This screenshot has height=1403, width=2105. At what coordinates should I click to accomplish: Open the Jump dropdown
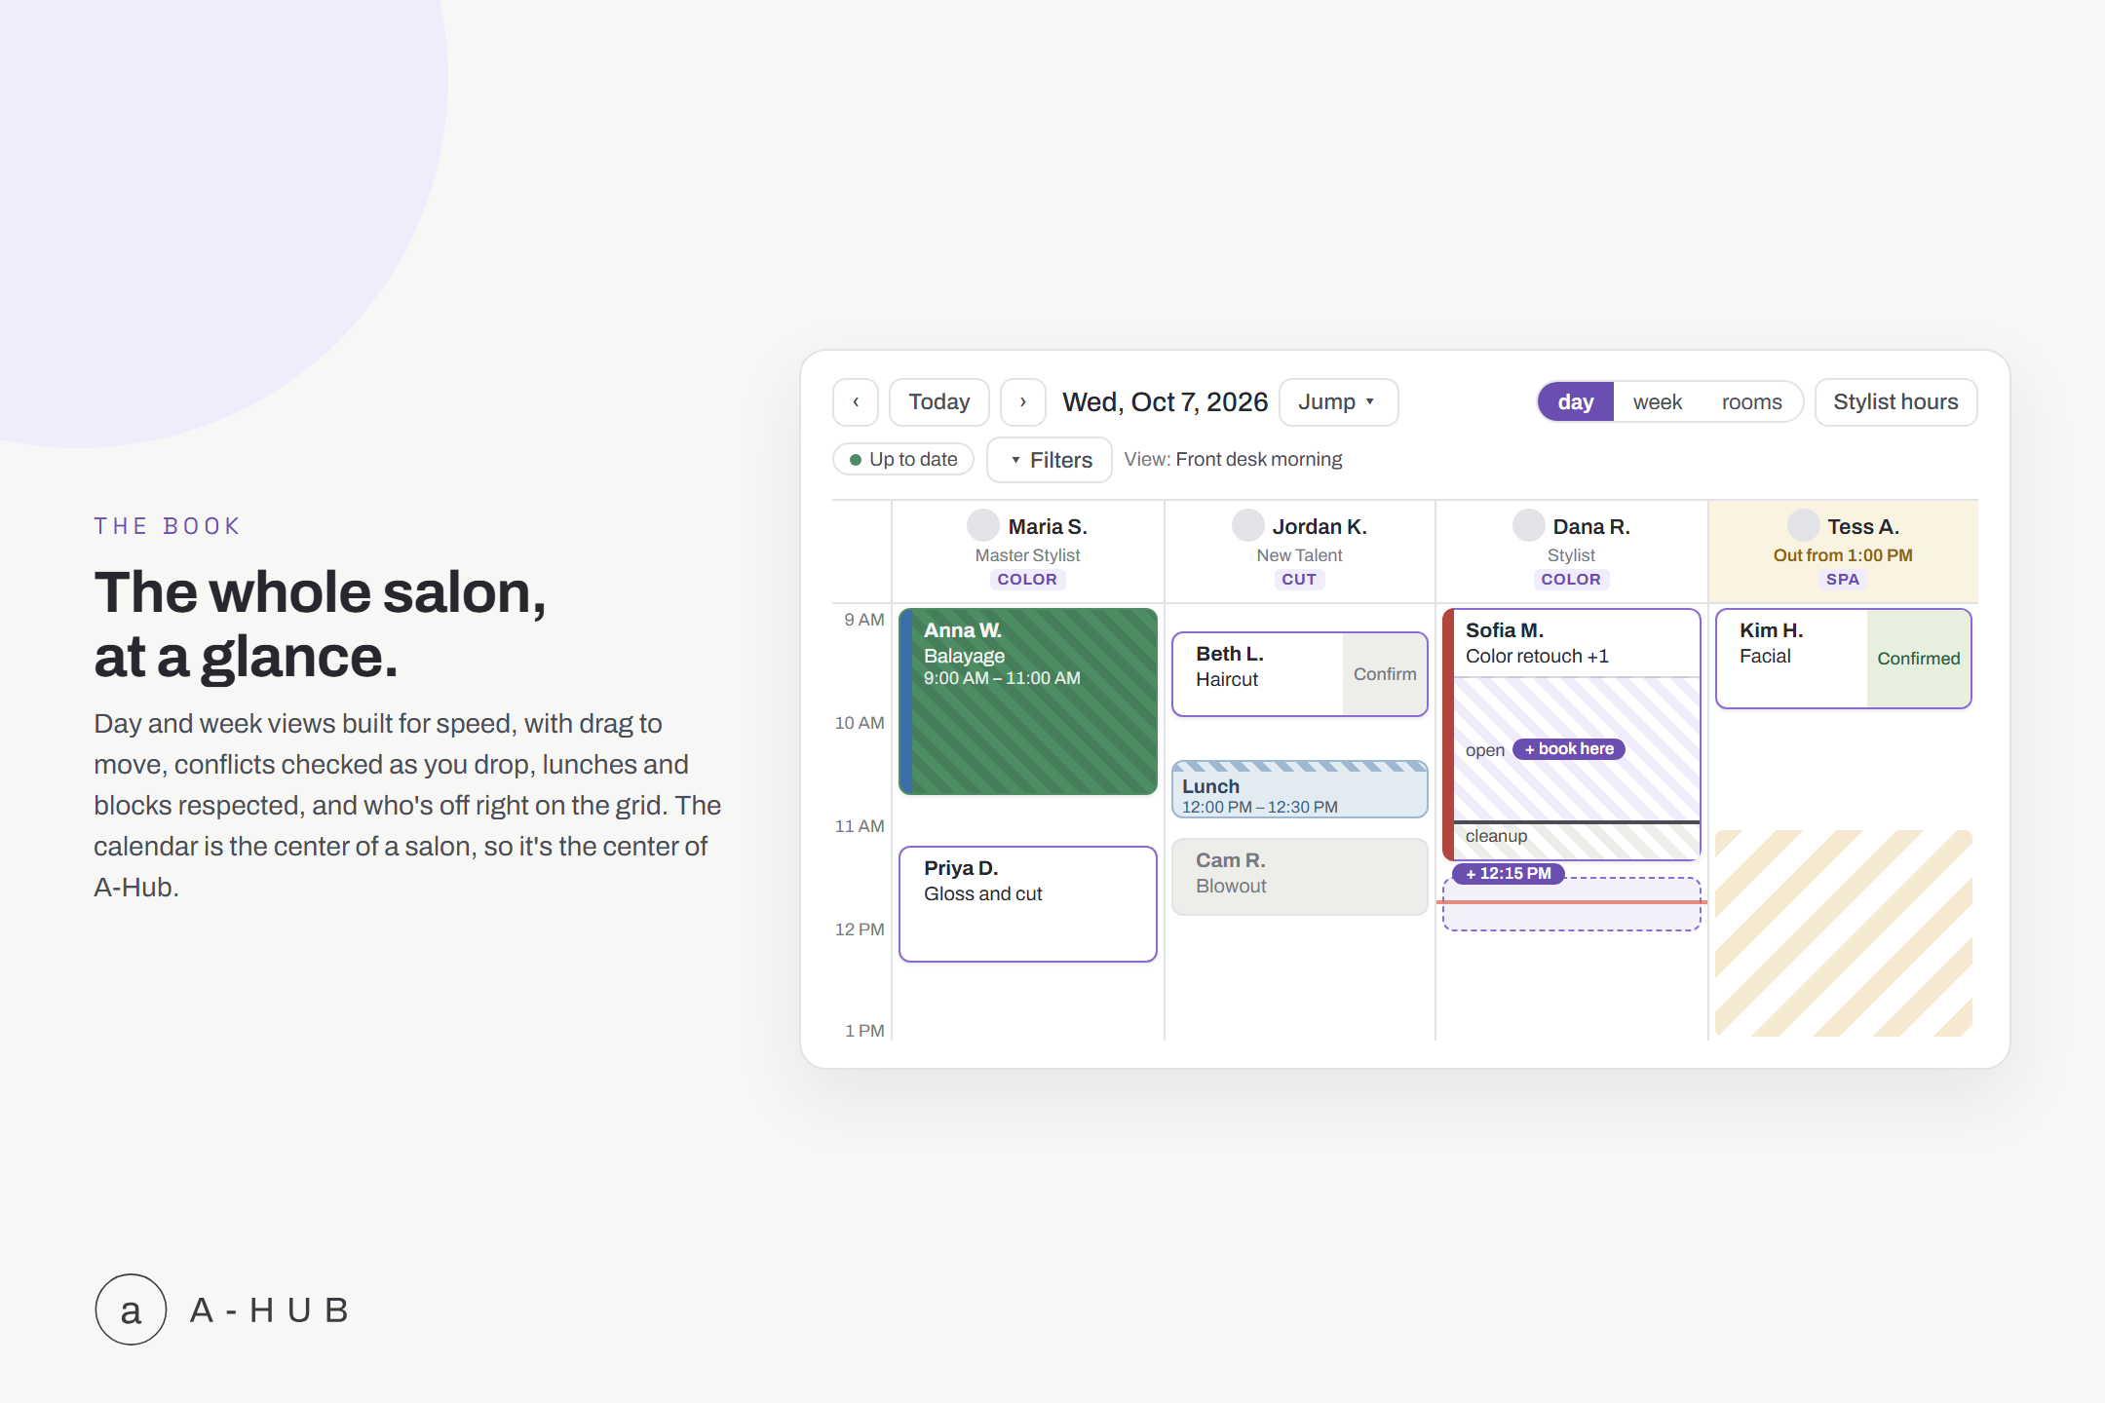[1338, 402]
